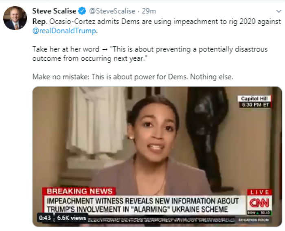Click the Dow ticker under CNN logo
285x231 pixels.
click(x=259, y=213)
